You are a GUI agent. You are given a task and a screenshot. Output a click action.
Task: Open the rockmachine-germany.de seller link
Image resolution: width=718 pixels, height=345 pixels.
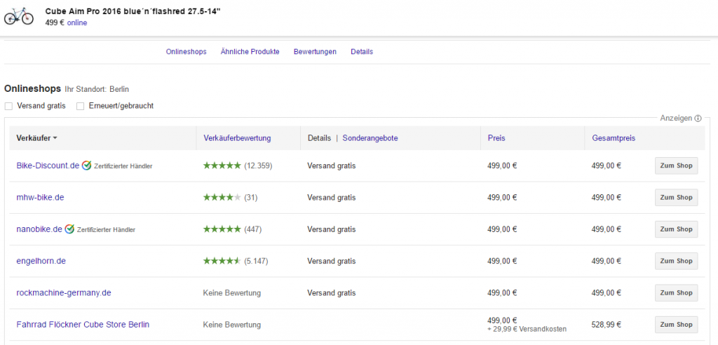(x=64, y=293)
